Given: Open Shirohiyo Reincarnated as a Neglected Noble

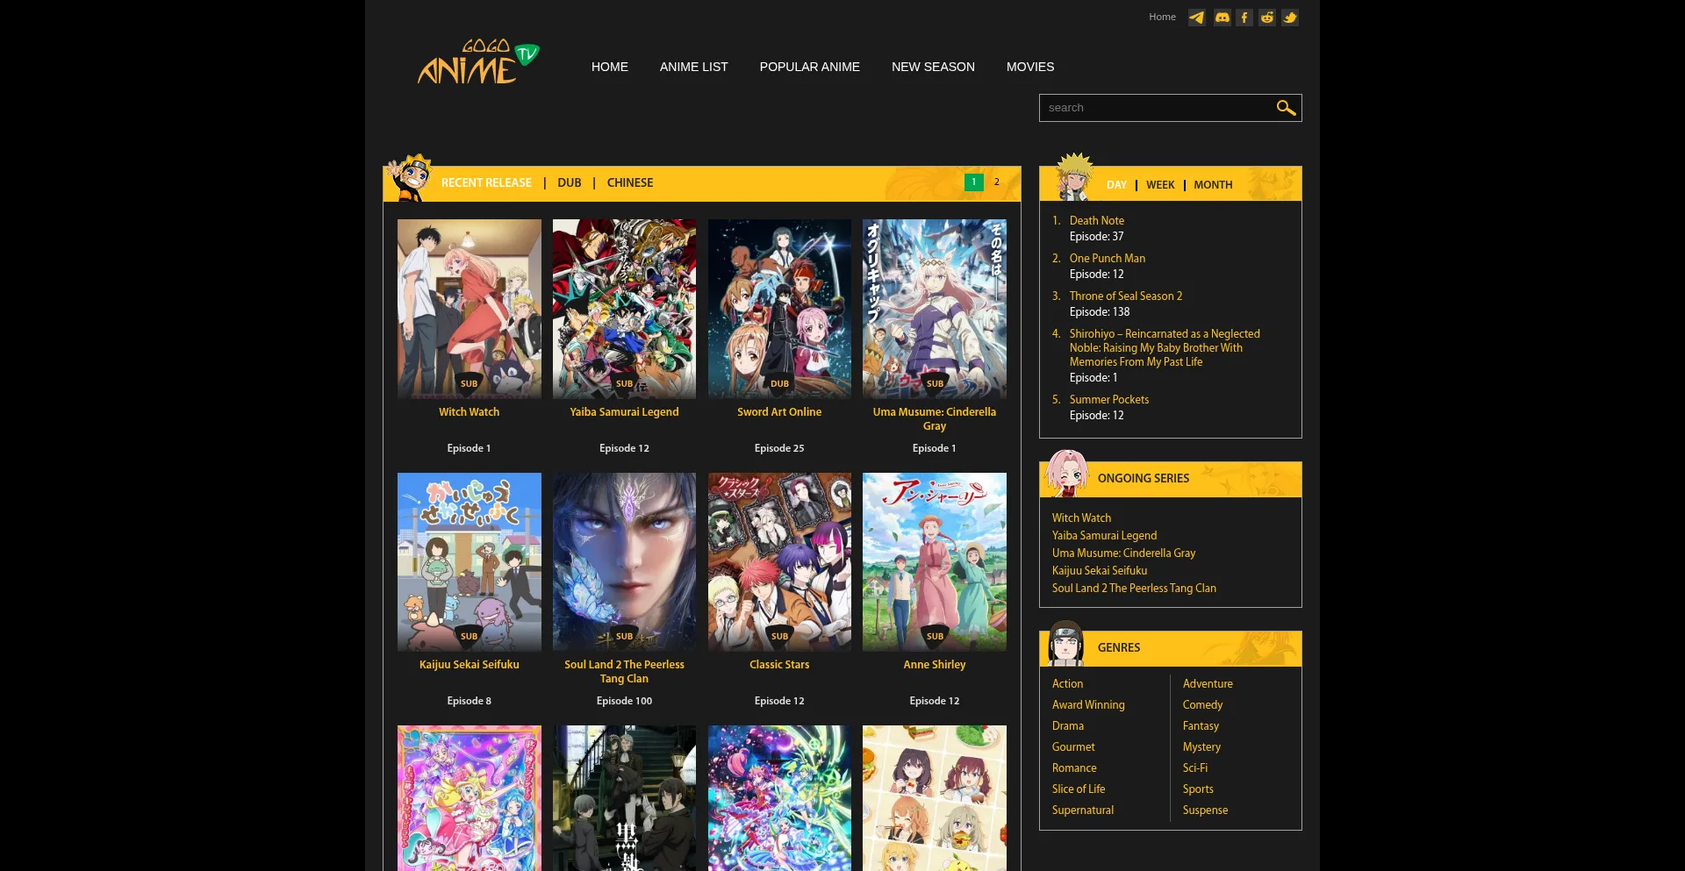Looking at the screenshot, I should [x=1164, y=348].
